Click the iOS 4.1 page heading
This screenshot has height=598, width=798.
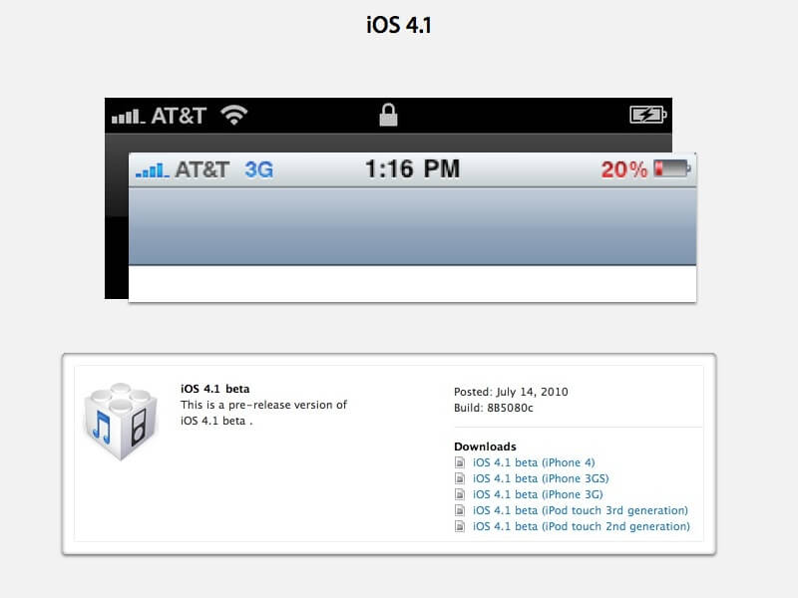tap(399, 25)
